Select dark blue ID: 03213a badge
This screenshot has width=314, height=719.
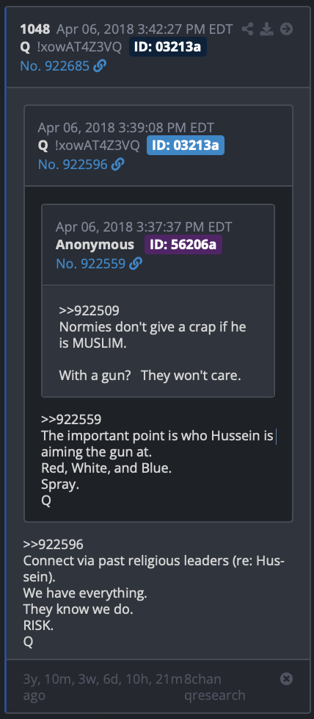click(167, 47)
